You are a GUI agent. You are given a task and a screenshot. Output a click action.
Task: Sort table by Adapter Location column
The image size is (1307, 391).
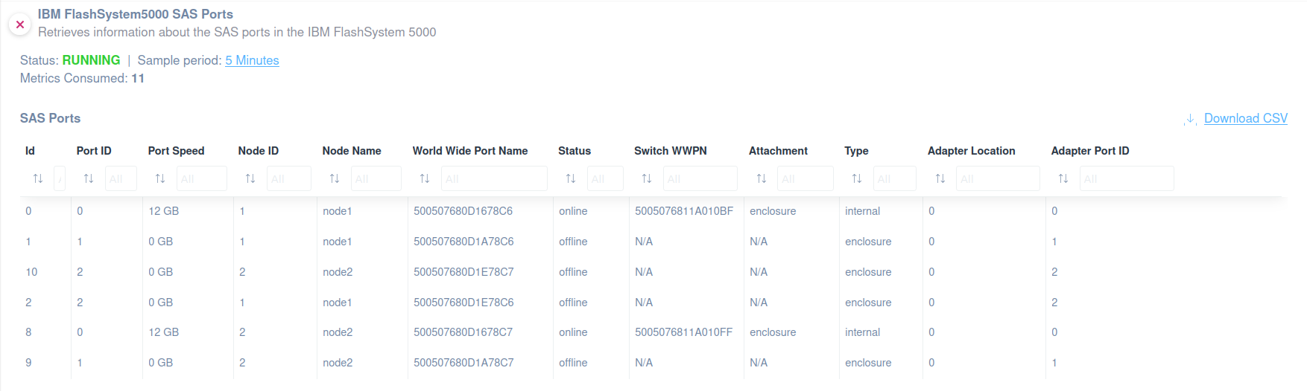(940, 178)
